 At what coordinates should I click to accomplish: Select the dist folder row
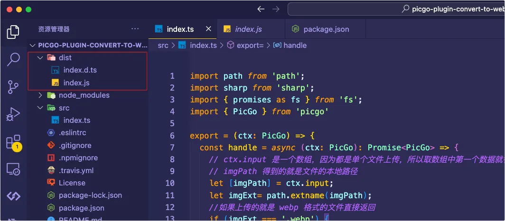pyautogui.click(x=88, y=58)
